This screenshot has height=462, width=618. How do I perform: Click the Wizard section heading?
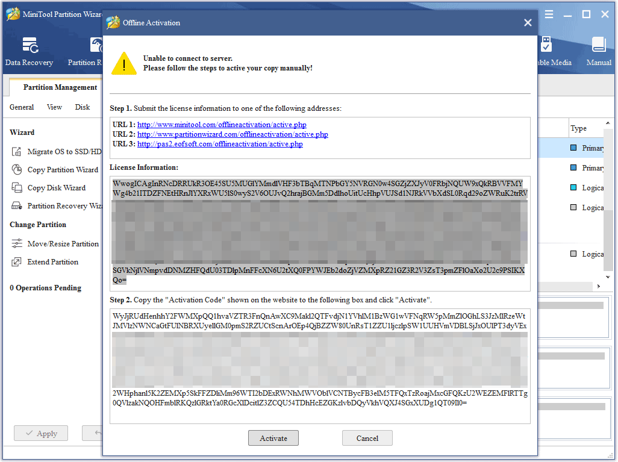22,133
